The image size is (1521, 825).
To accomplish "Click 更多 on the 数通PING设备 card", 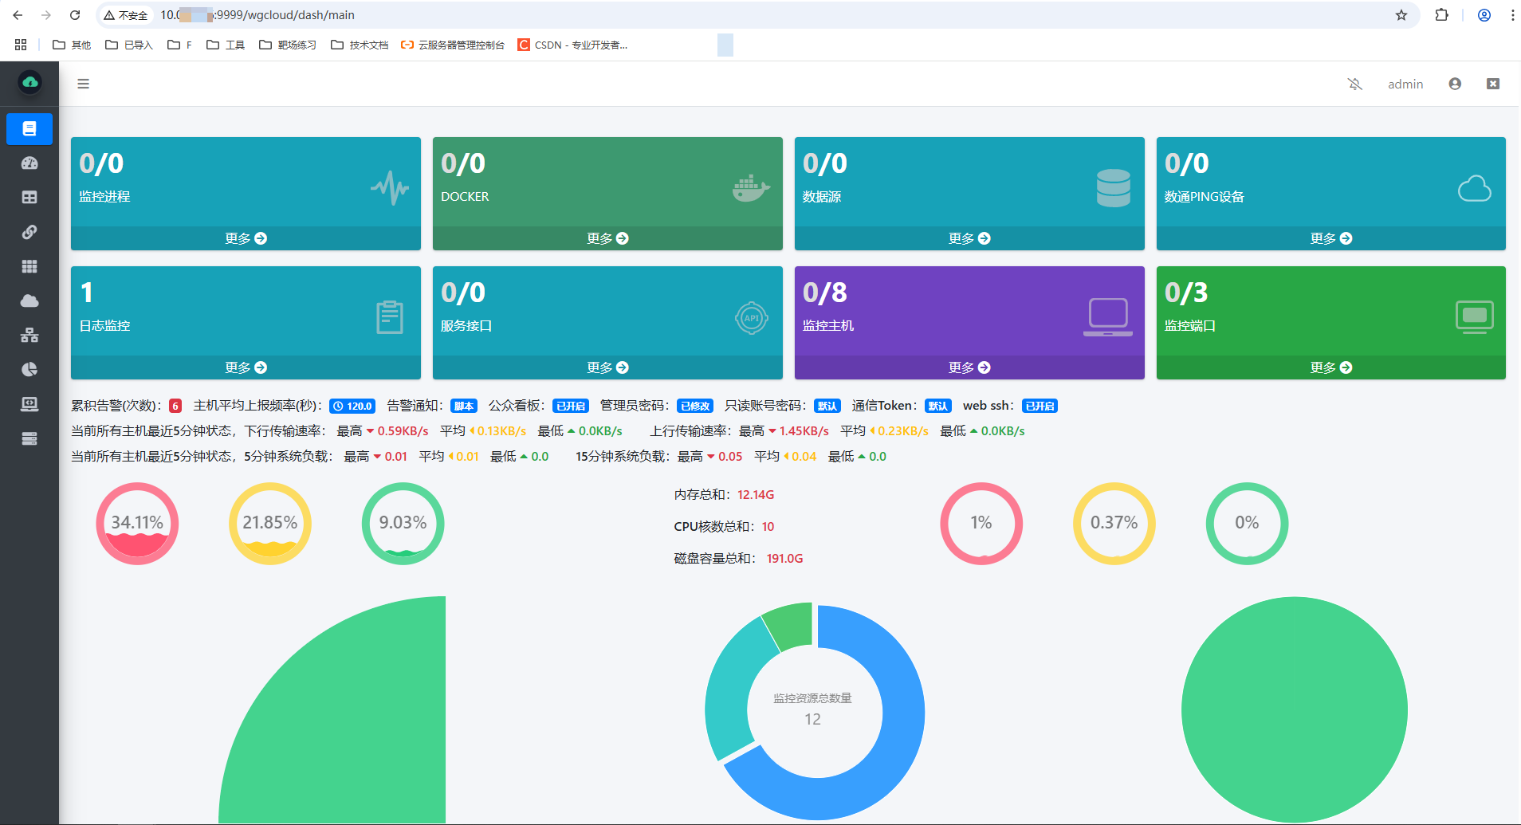I will pyautogui.click(x=1331, y=238).
